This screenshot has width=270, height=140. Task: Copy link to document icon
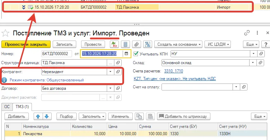click(247, 33)
